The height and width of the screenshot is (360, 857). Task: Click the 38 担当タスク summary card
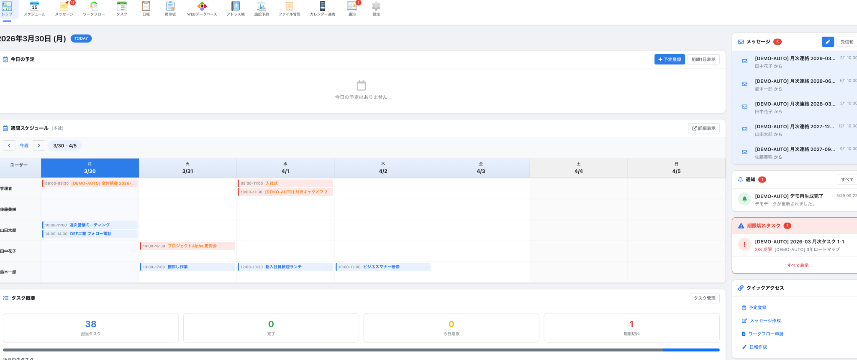click(91, 328)
